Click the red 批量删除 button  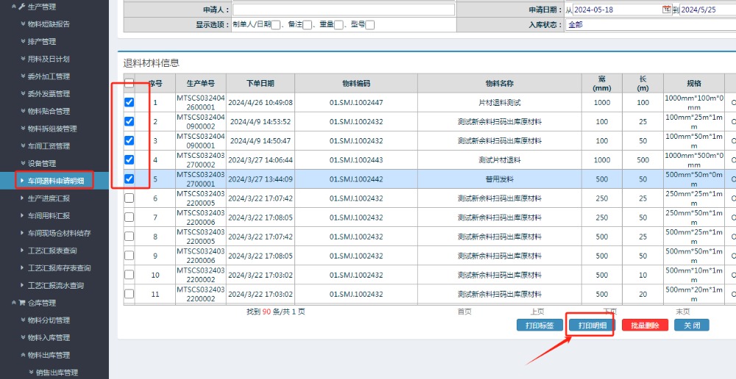pos(645,325)
